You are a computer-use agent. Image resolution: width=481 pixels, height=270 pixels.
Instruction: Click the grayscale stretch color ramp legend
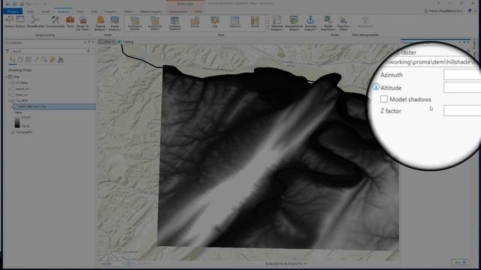tap(17, 121)
